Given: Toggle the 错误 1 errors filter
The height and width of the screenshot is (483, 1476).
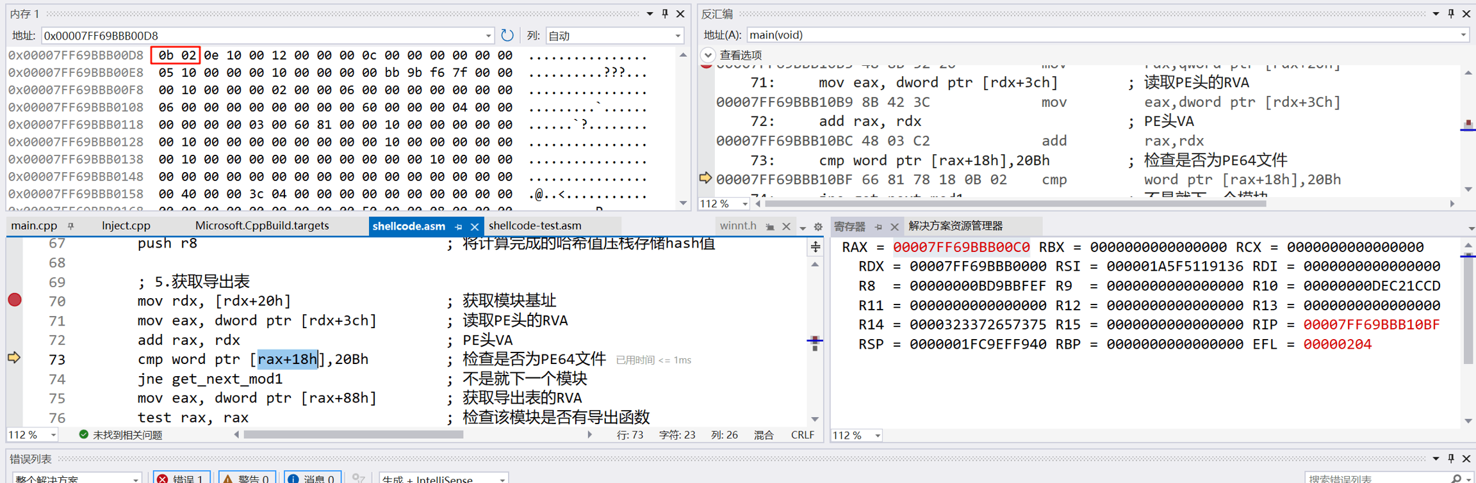Looking at the screenshot, I should (183, 478).
